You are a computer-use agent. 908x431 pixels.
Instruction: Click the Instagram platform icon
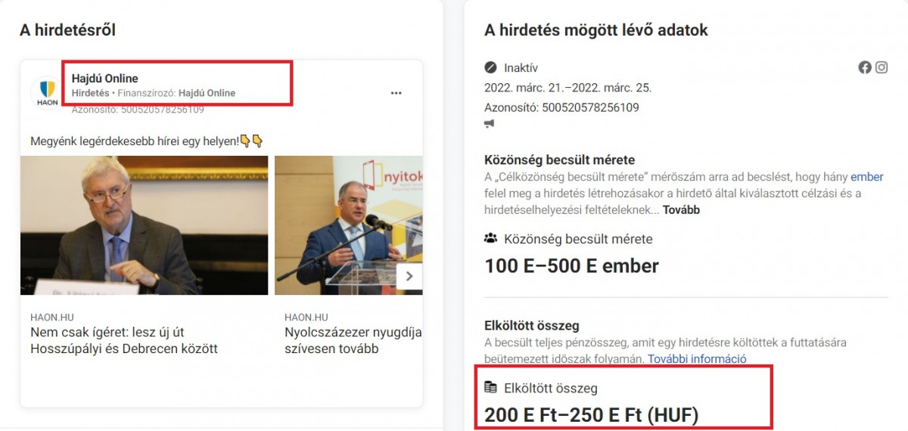coord(882,67)
